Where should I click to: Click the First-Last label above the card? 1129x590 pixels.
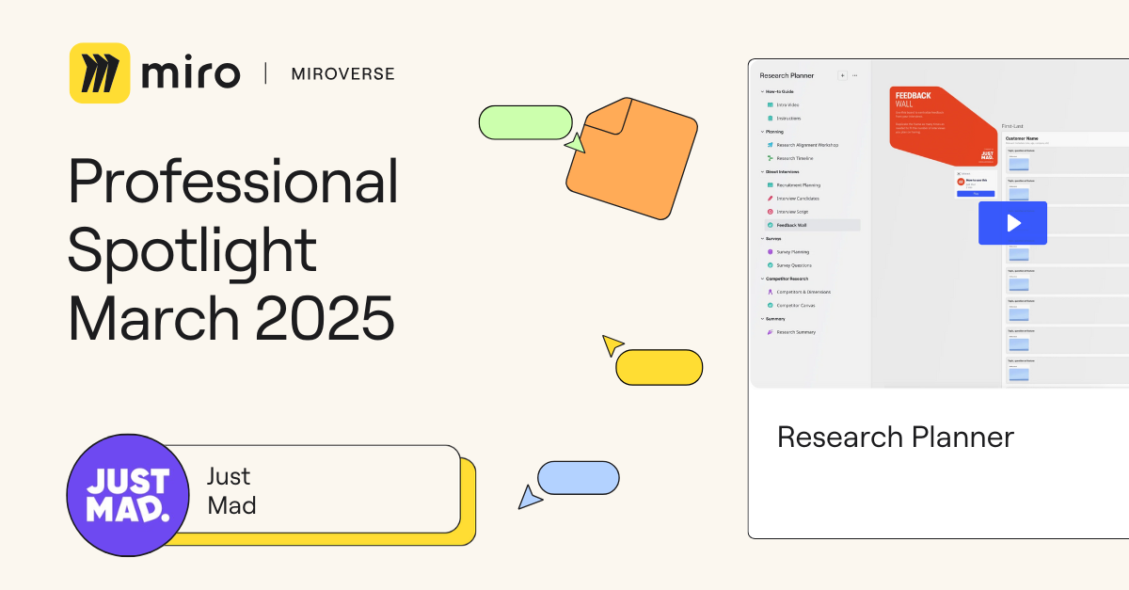[x=1012, y=124]
